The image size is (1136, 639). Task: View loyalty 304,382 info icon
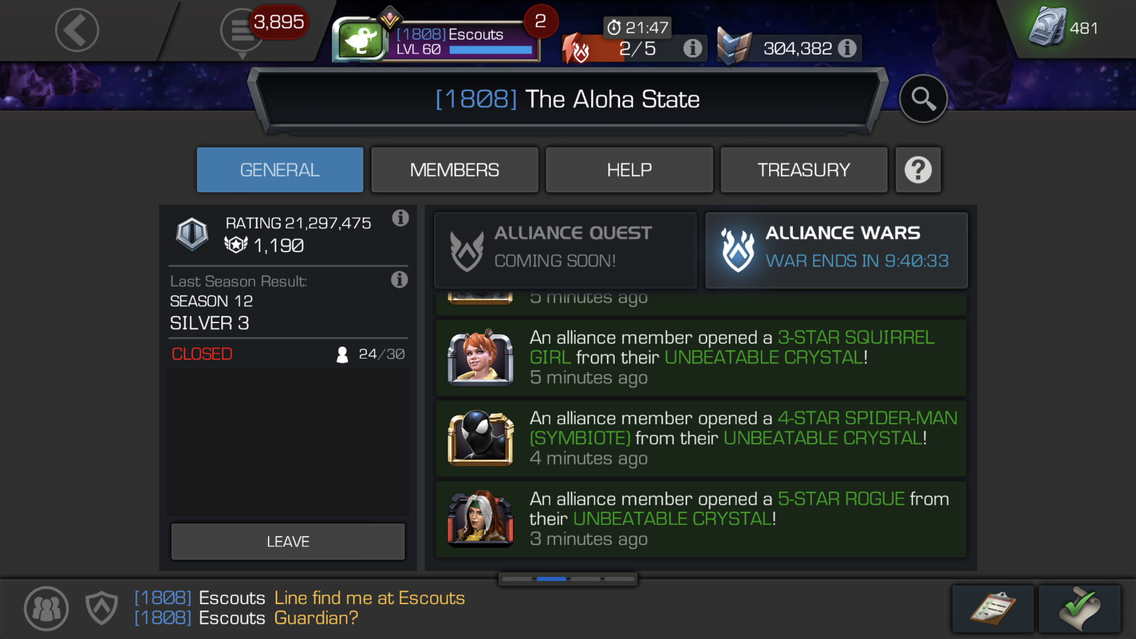[x=847, y=48]
